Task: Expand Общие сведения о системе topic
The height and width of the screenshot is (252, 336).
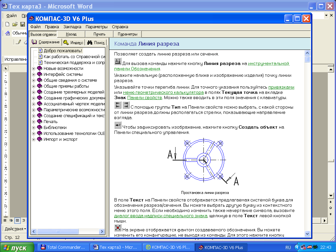Action: click(x=34, y=81)
